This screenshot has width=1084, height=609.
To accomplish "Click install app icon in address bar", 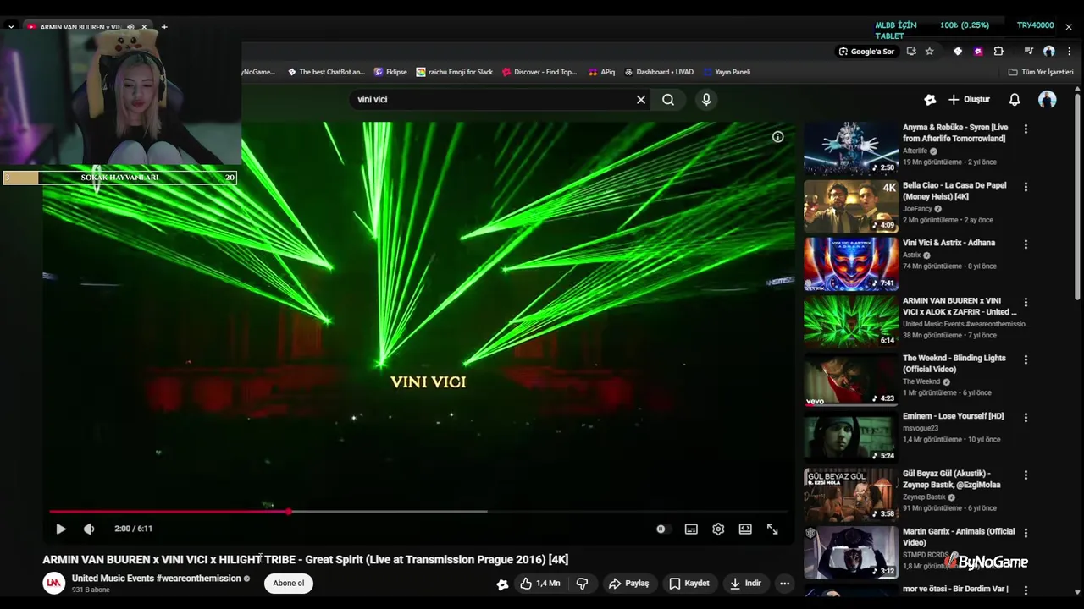I will click(911, 52).
